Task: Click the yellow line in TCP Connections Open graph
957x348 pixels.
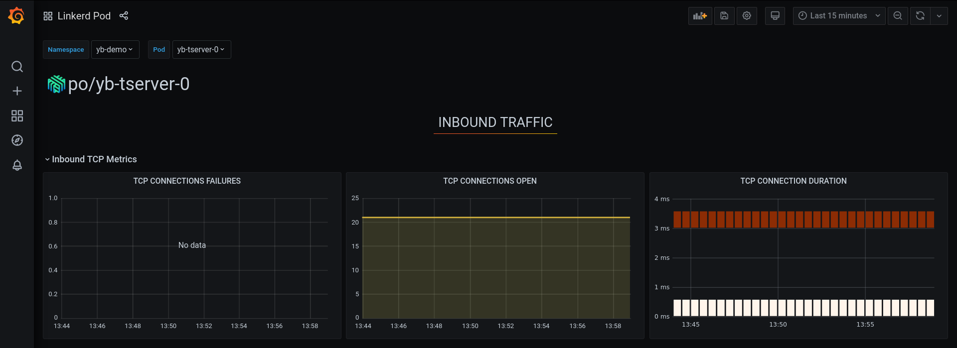Action: tap(496, 218)
